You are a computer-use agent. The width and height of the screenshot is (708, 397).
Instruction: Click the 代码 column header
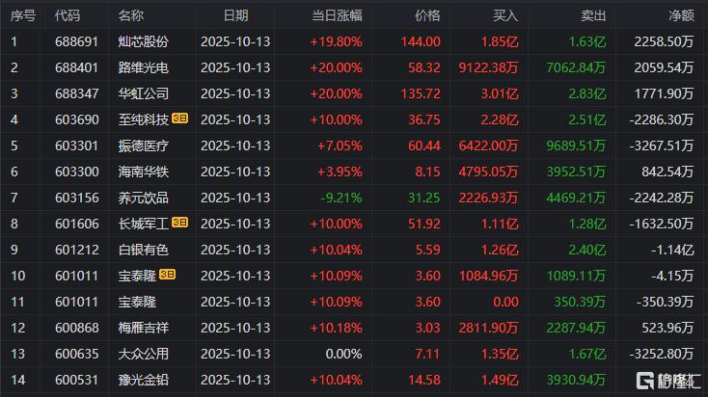68,15
